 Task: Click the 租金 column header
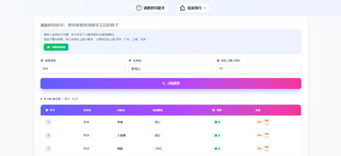[258, 110]
